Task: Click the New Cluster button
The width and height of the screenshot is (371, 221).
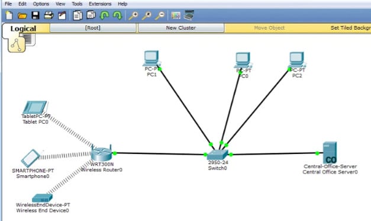Action: pyautogui.click(x=181, y=28)
